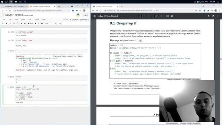This screenshot has height=125, width=222.
Task: Click the 125% zoom level field
Action: click(x=156, y=16)
